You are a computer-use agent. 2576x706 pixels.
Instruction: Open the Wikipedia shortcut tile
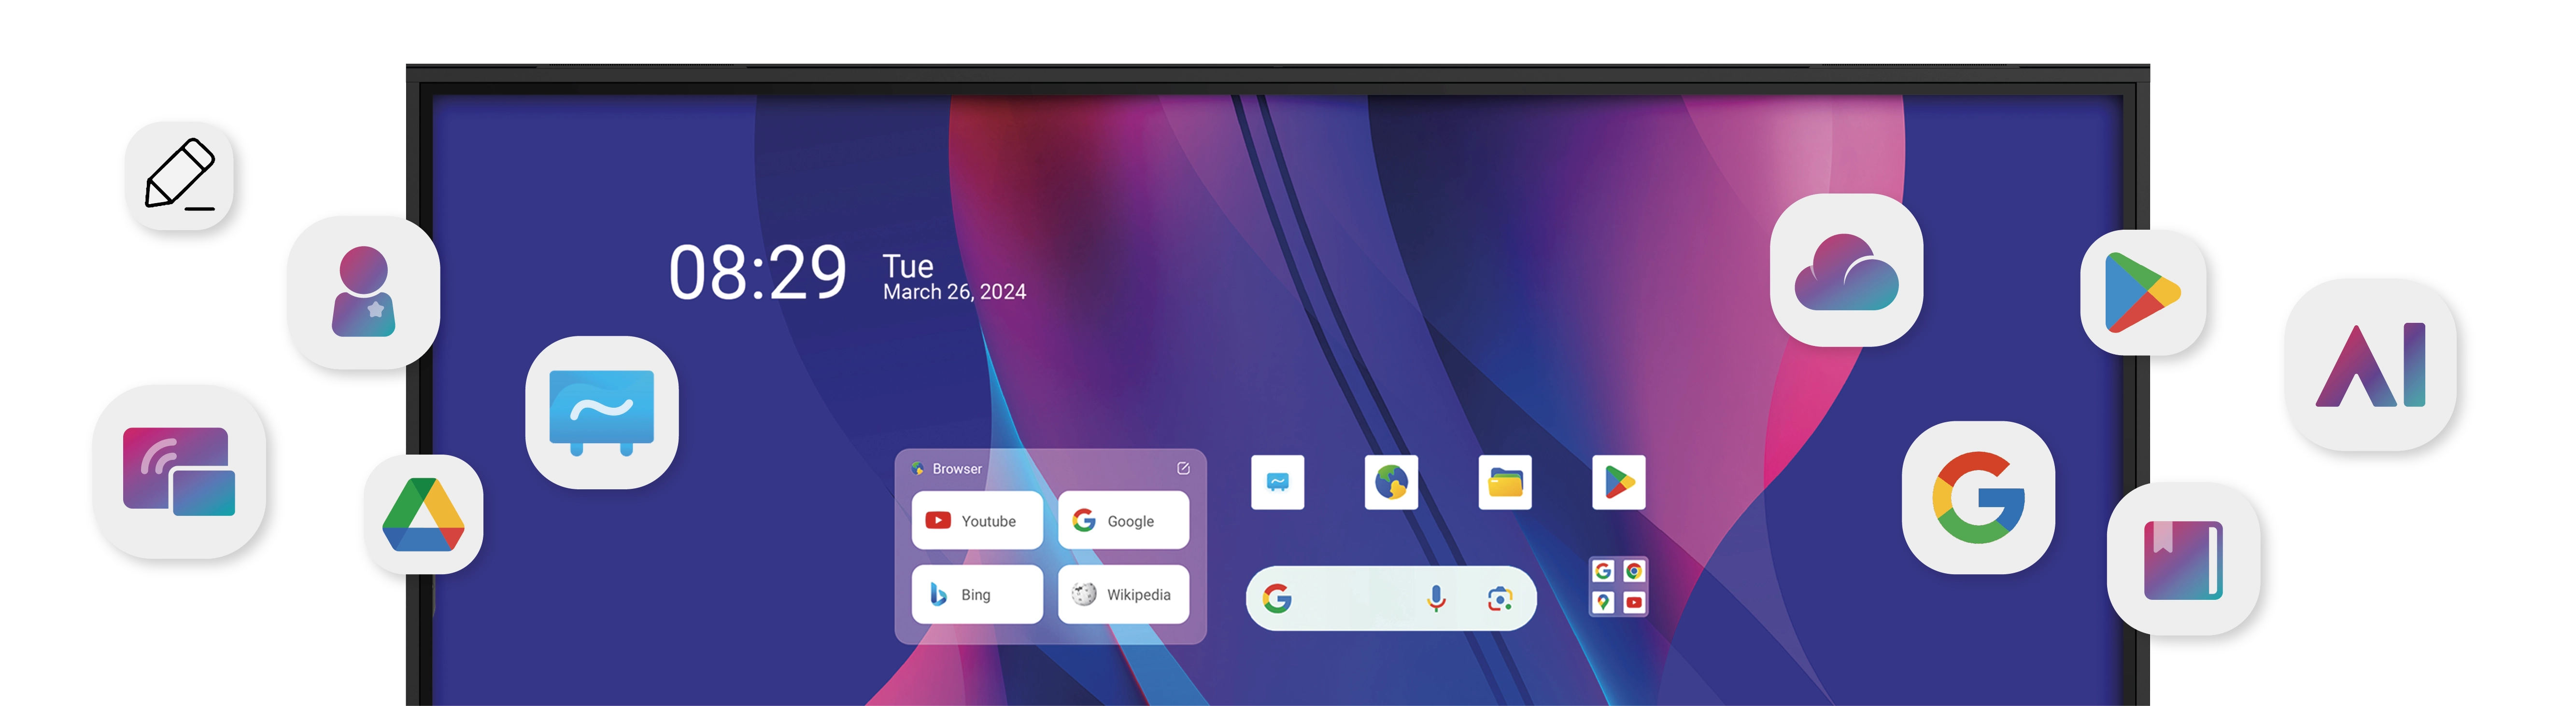tap(1123, 594)
